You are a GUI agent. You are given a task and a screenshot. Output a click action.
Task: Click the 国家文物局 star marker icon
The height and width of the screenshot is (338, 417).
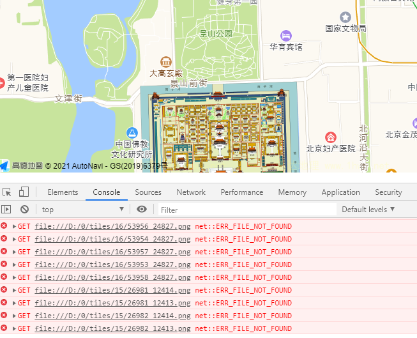tap(345, 17)
